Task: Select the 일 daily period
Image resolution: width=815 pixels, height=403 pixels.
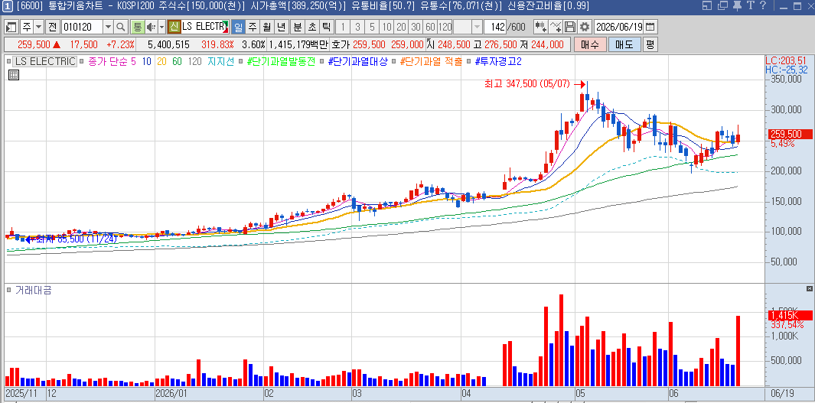Action: click(x=238, y=27)
